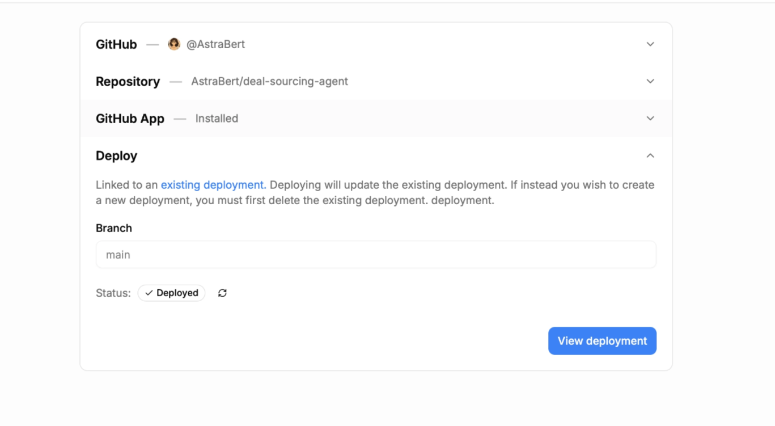Click AstraBert/deal-sourcing-agent repository name
The height and width of the screenshot is (426, 775).
269,82
